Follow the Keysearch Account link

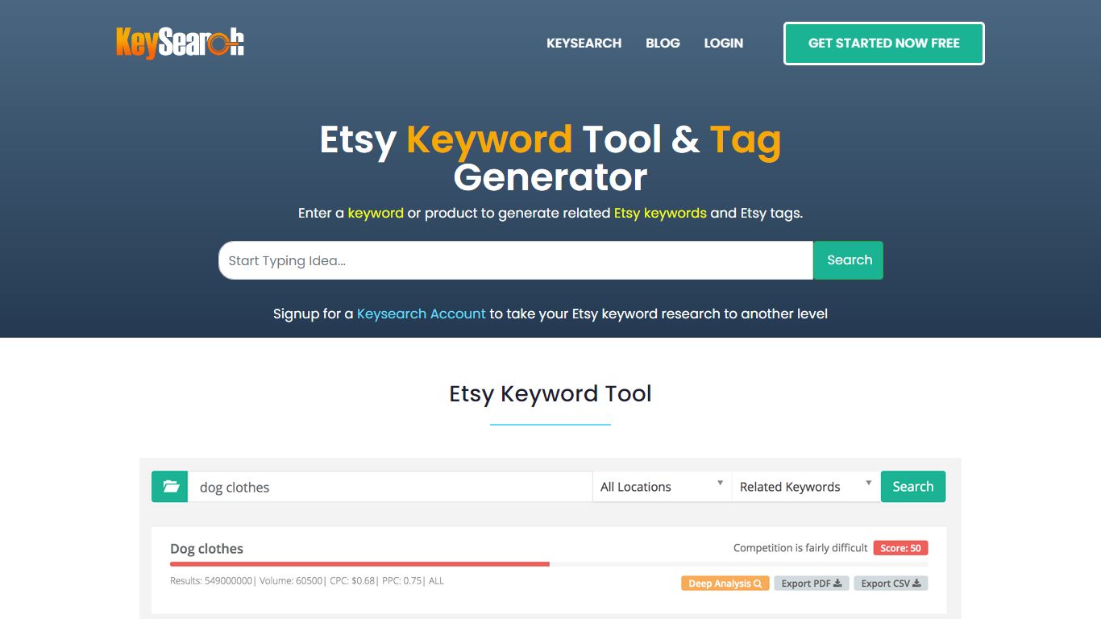(x=422, y=314)
